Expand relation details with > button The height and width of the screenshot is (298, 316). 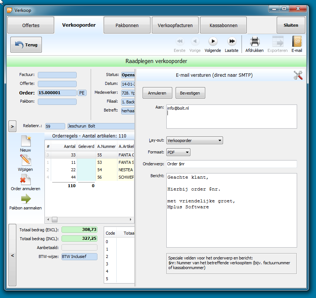(13, 126)
